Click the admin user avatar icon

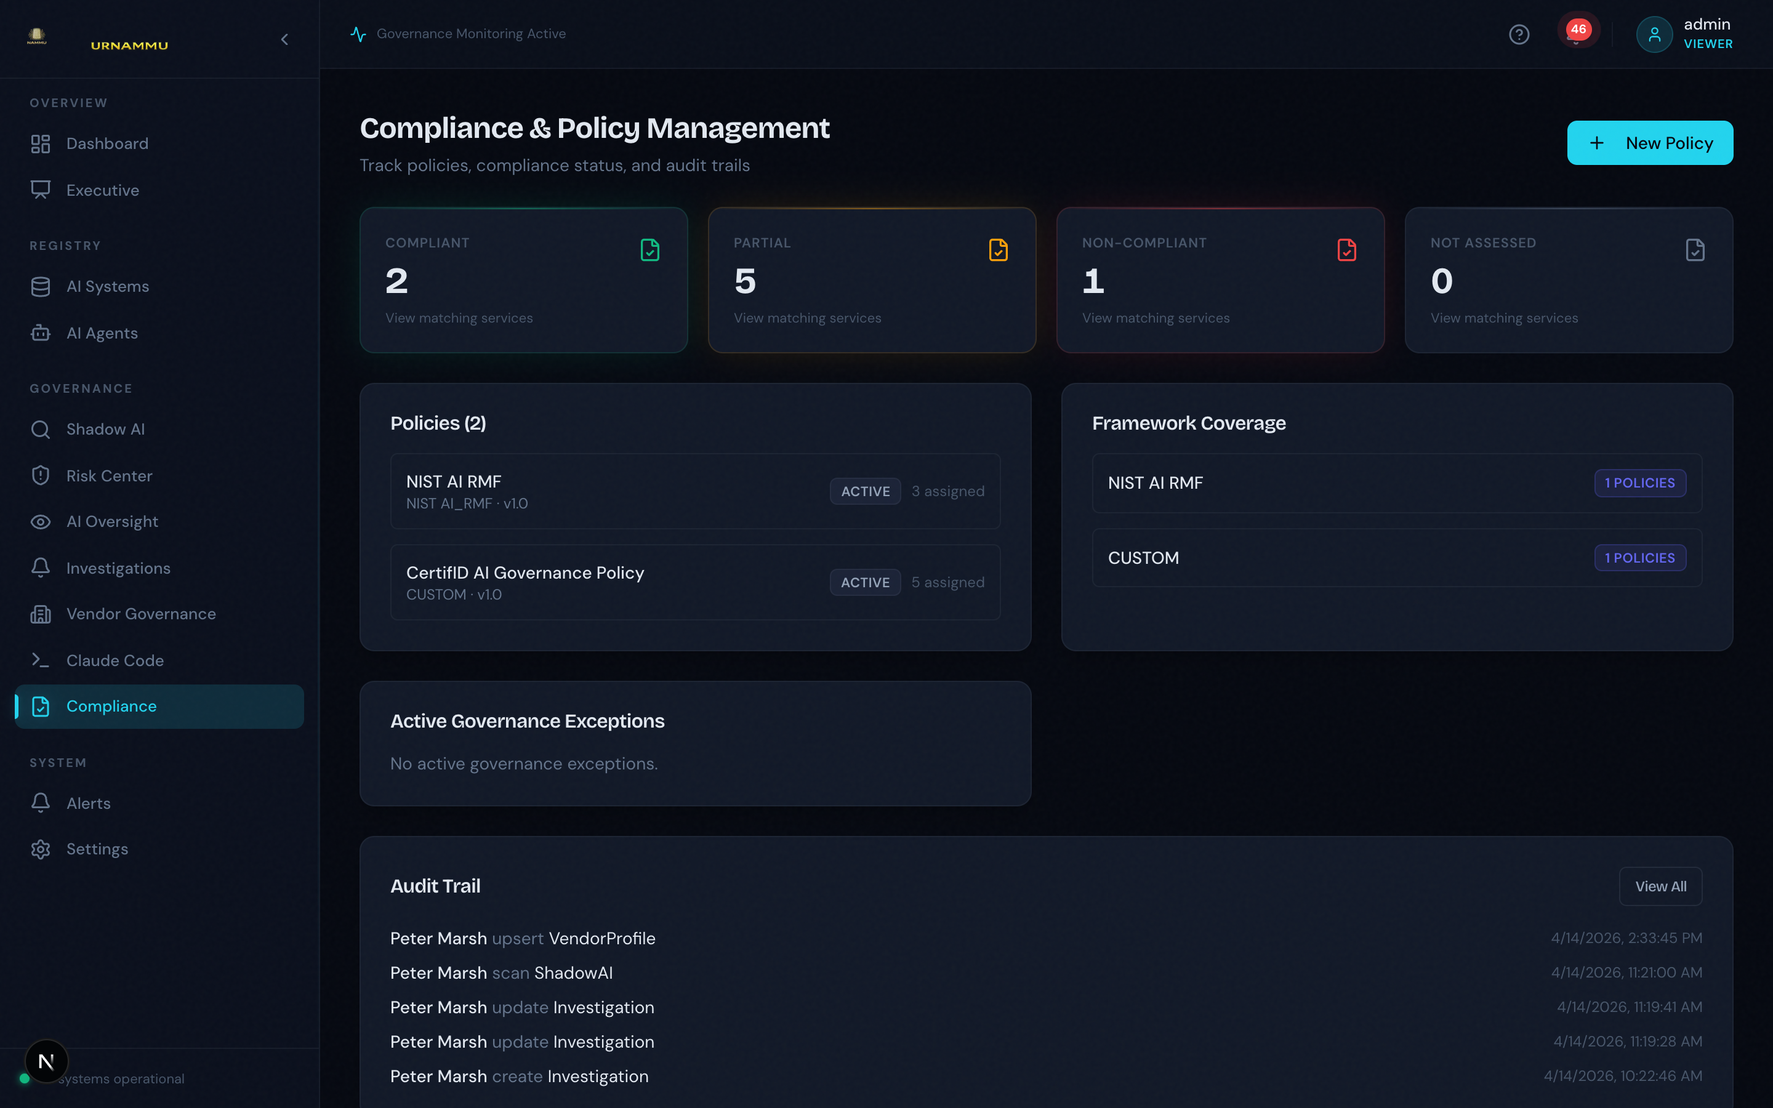(x=1655, y=34)
